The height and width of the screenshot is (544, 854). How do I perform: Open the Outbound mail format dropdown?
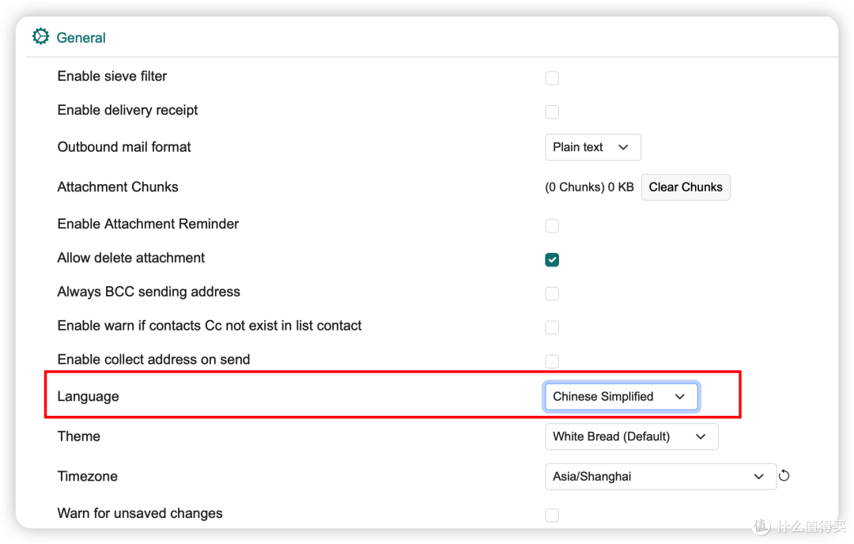tap(592, 147)
